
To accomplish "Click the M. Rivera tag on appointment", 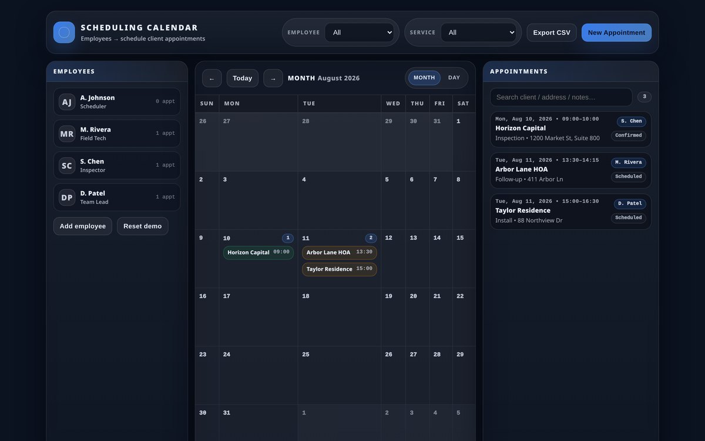I will point(629,162).
